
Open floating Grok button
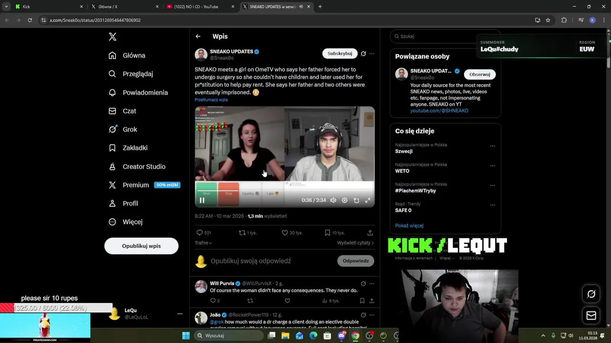591,294
